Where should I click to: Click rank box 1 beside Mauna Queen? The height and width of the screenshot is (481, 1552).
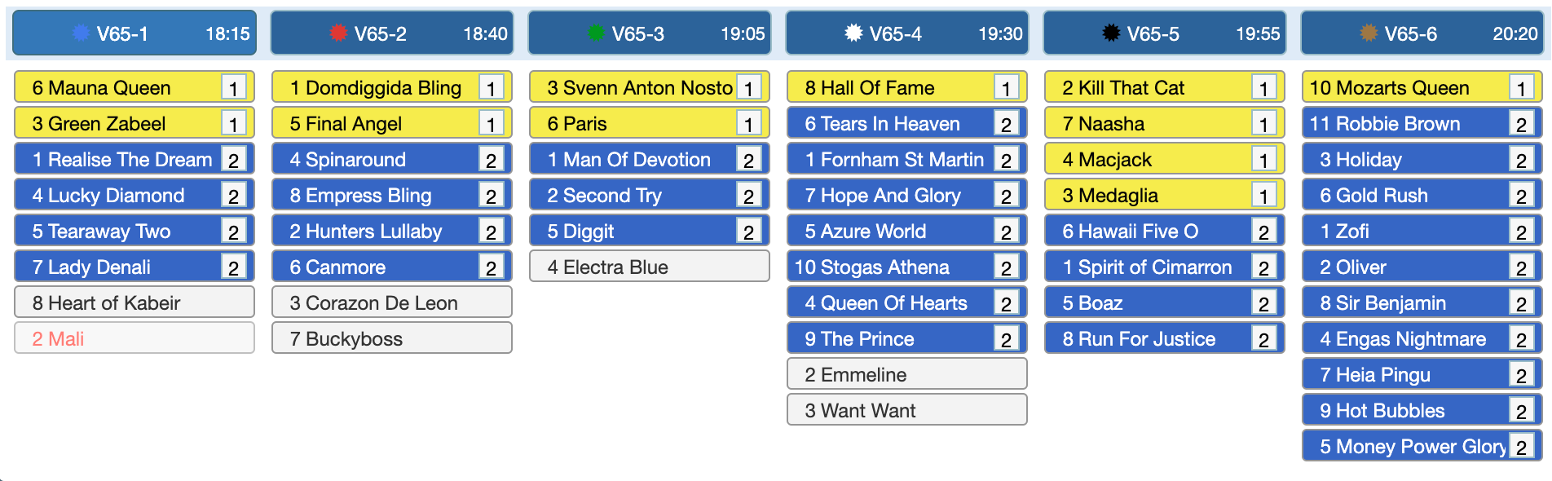click(234, 87)
